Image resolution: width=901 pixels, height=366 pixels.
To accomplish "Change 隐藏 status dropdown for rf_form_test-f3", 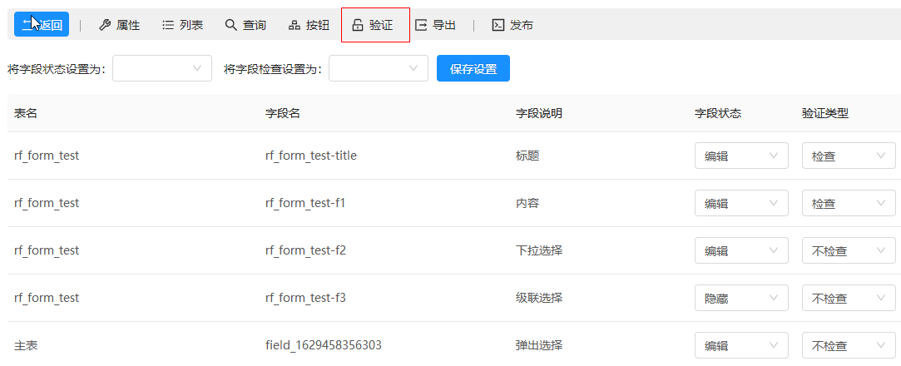I will click(x=741, y=298).
